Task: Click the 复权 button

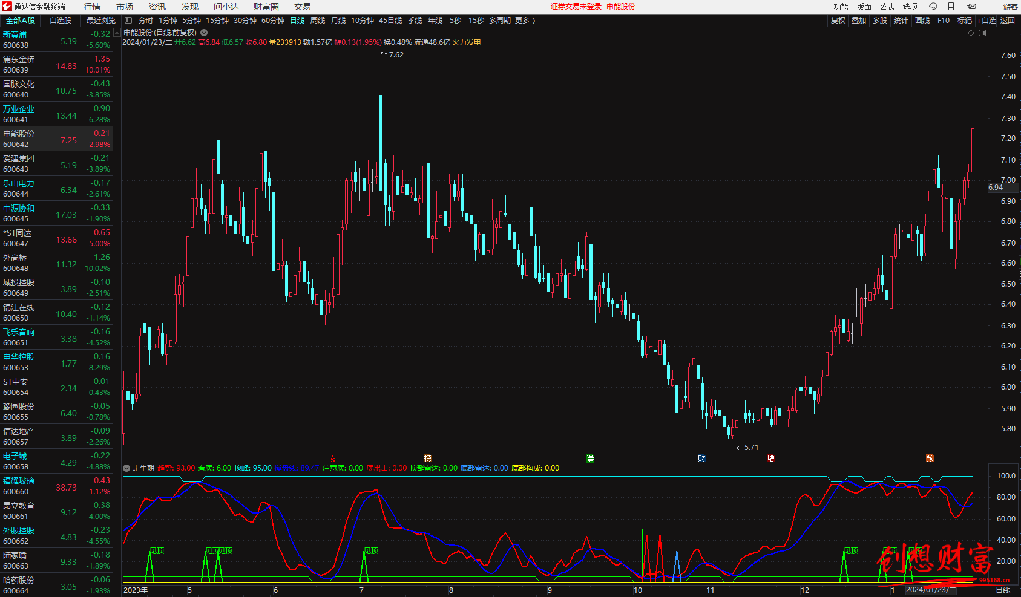Action: pos(838,21)
